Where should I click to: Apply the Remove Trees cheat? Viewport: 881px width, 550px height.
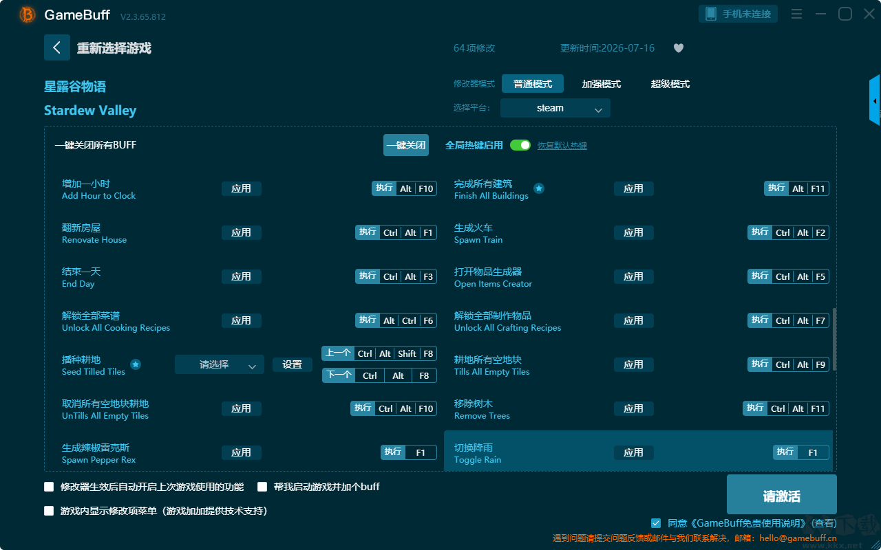tap(634, 408)
